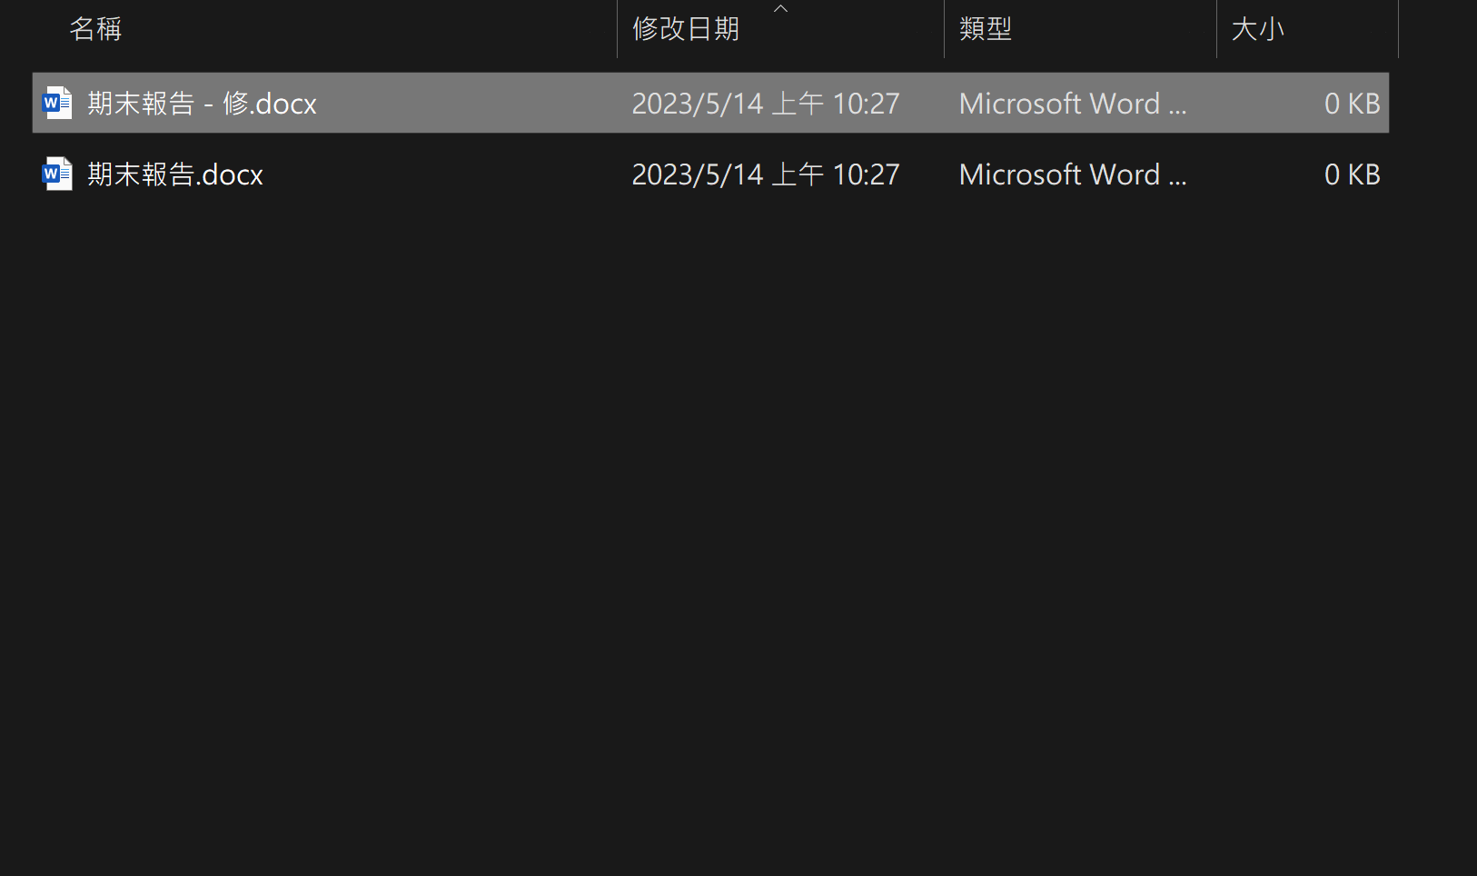Click the 0 KB size of 期末報告 - 修.docx
This screenshot has height=876, width=1477.
coord(1352,104)
